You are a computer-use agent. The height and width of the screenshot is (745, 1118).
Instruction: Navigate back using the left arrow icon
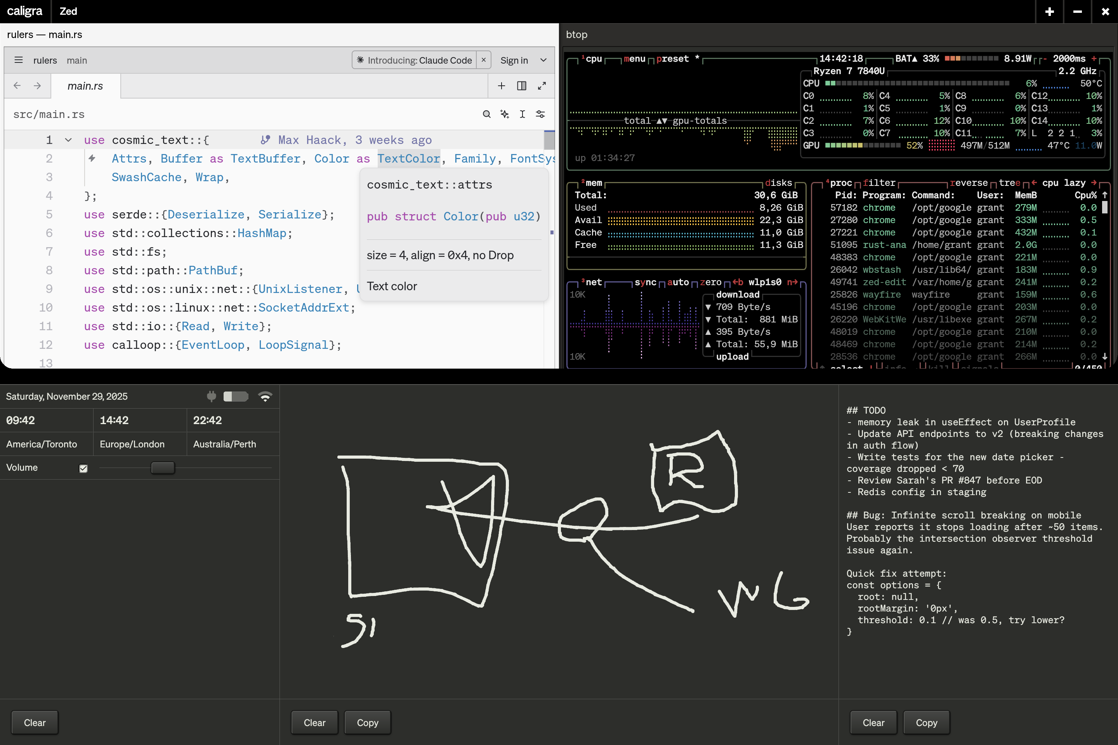point(17,86)
